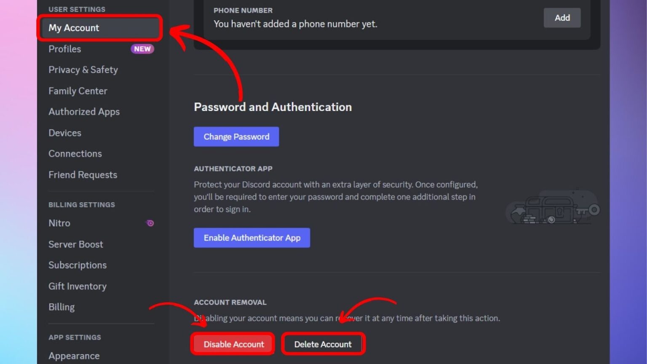The height and width of the screenshot is (364, 647).
Task: Open the Billing settings page
Action: click(x=61, y=307)
